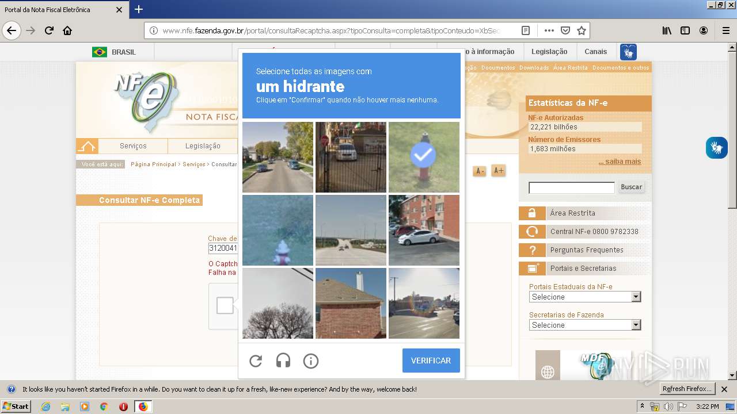Viewport: 737px width, 414px height.
Task: Bookmark this page with star icon
Action: (x=582, y=30)
